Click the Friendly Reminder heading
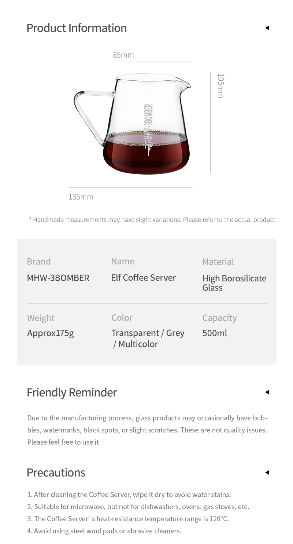 pyautogui.click(x=72, y=393)
